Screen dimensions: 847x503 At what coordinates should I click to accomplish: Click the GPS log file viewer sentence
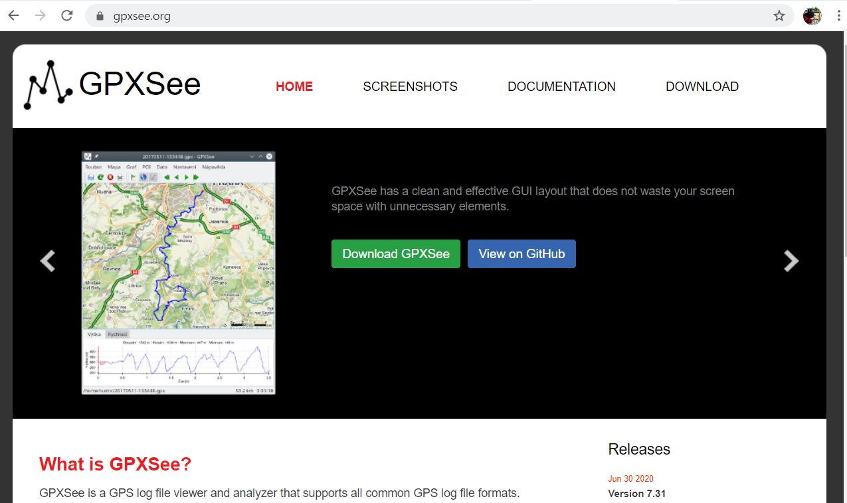(279, 493)
